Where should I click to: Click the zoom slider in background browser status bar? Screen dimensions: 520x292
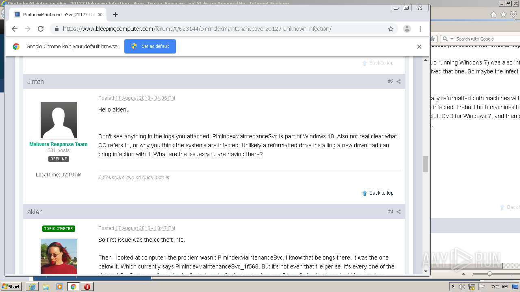tap(490, 274)
